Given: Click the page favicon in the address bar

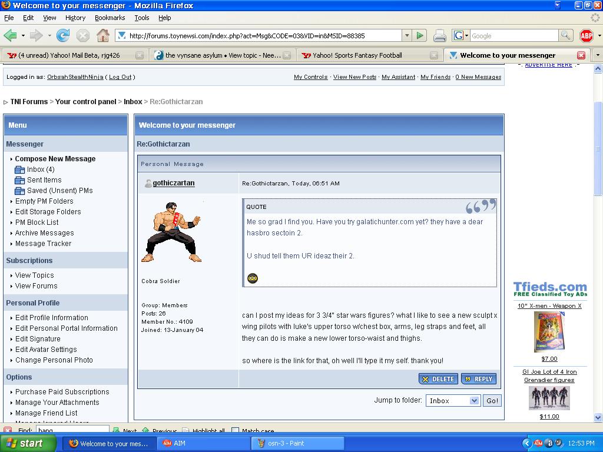Looking at the screenshot, I should (x=122, y=36).
